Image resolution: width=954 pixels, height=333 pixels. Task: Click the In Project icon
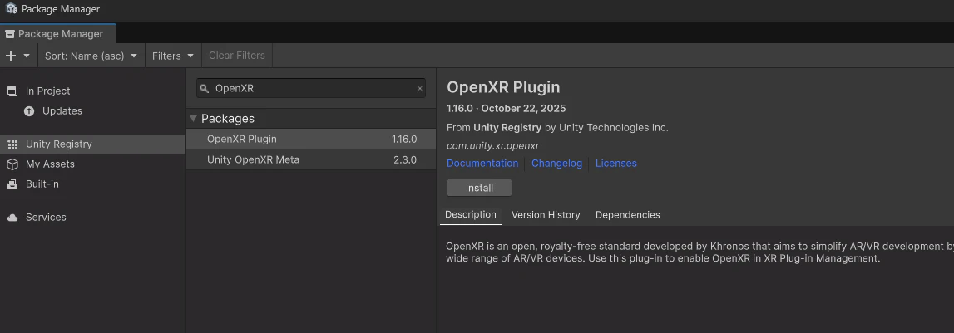click(x=12, y=91)
